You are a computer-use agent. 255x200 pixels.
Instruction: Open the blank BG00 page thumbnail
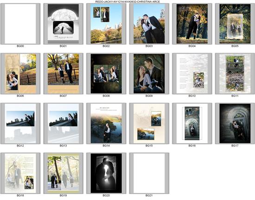20,24
